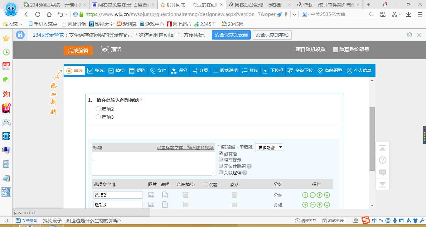
Task: Open 清理内存 in status bar
Action: 306,220
